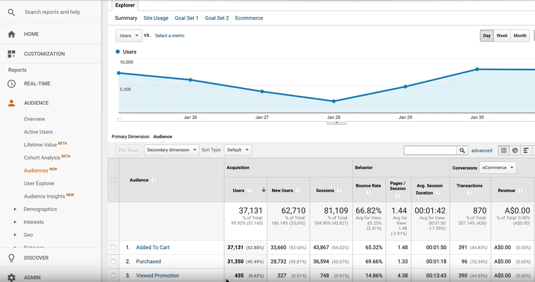
Task: Click the table search input field
Action: click(430, 151)
